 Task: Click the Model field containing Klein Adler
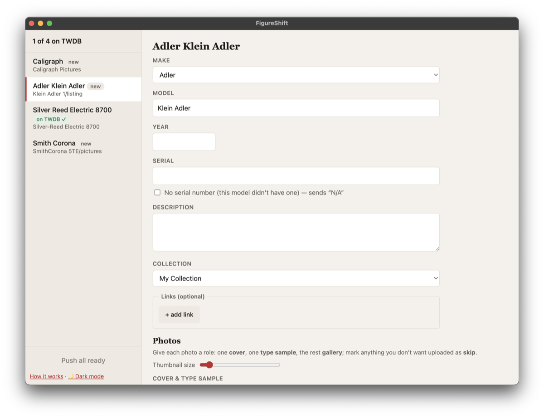296,108
